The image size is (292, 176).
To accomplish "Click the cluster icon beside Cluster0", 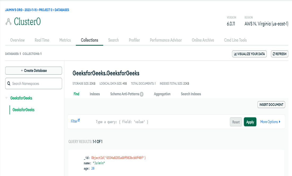I will click(8, 22).
